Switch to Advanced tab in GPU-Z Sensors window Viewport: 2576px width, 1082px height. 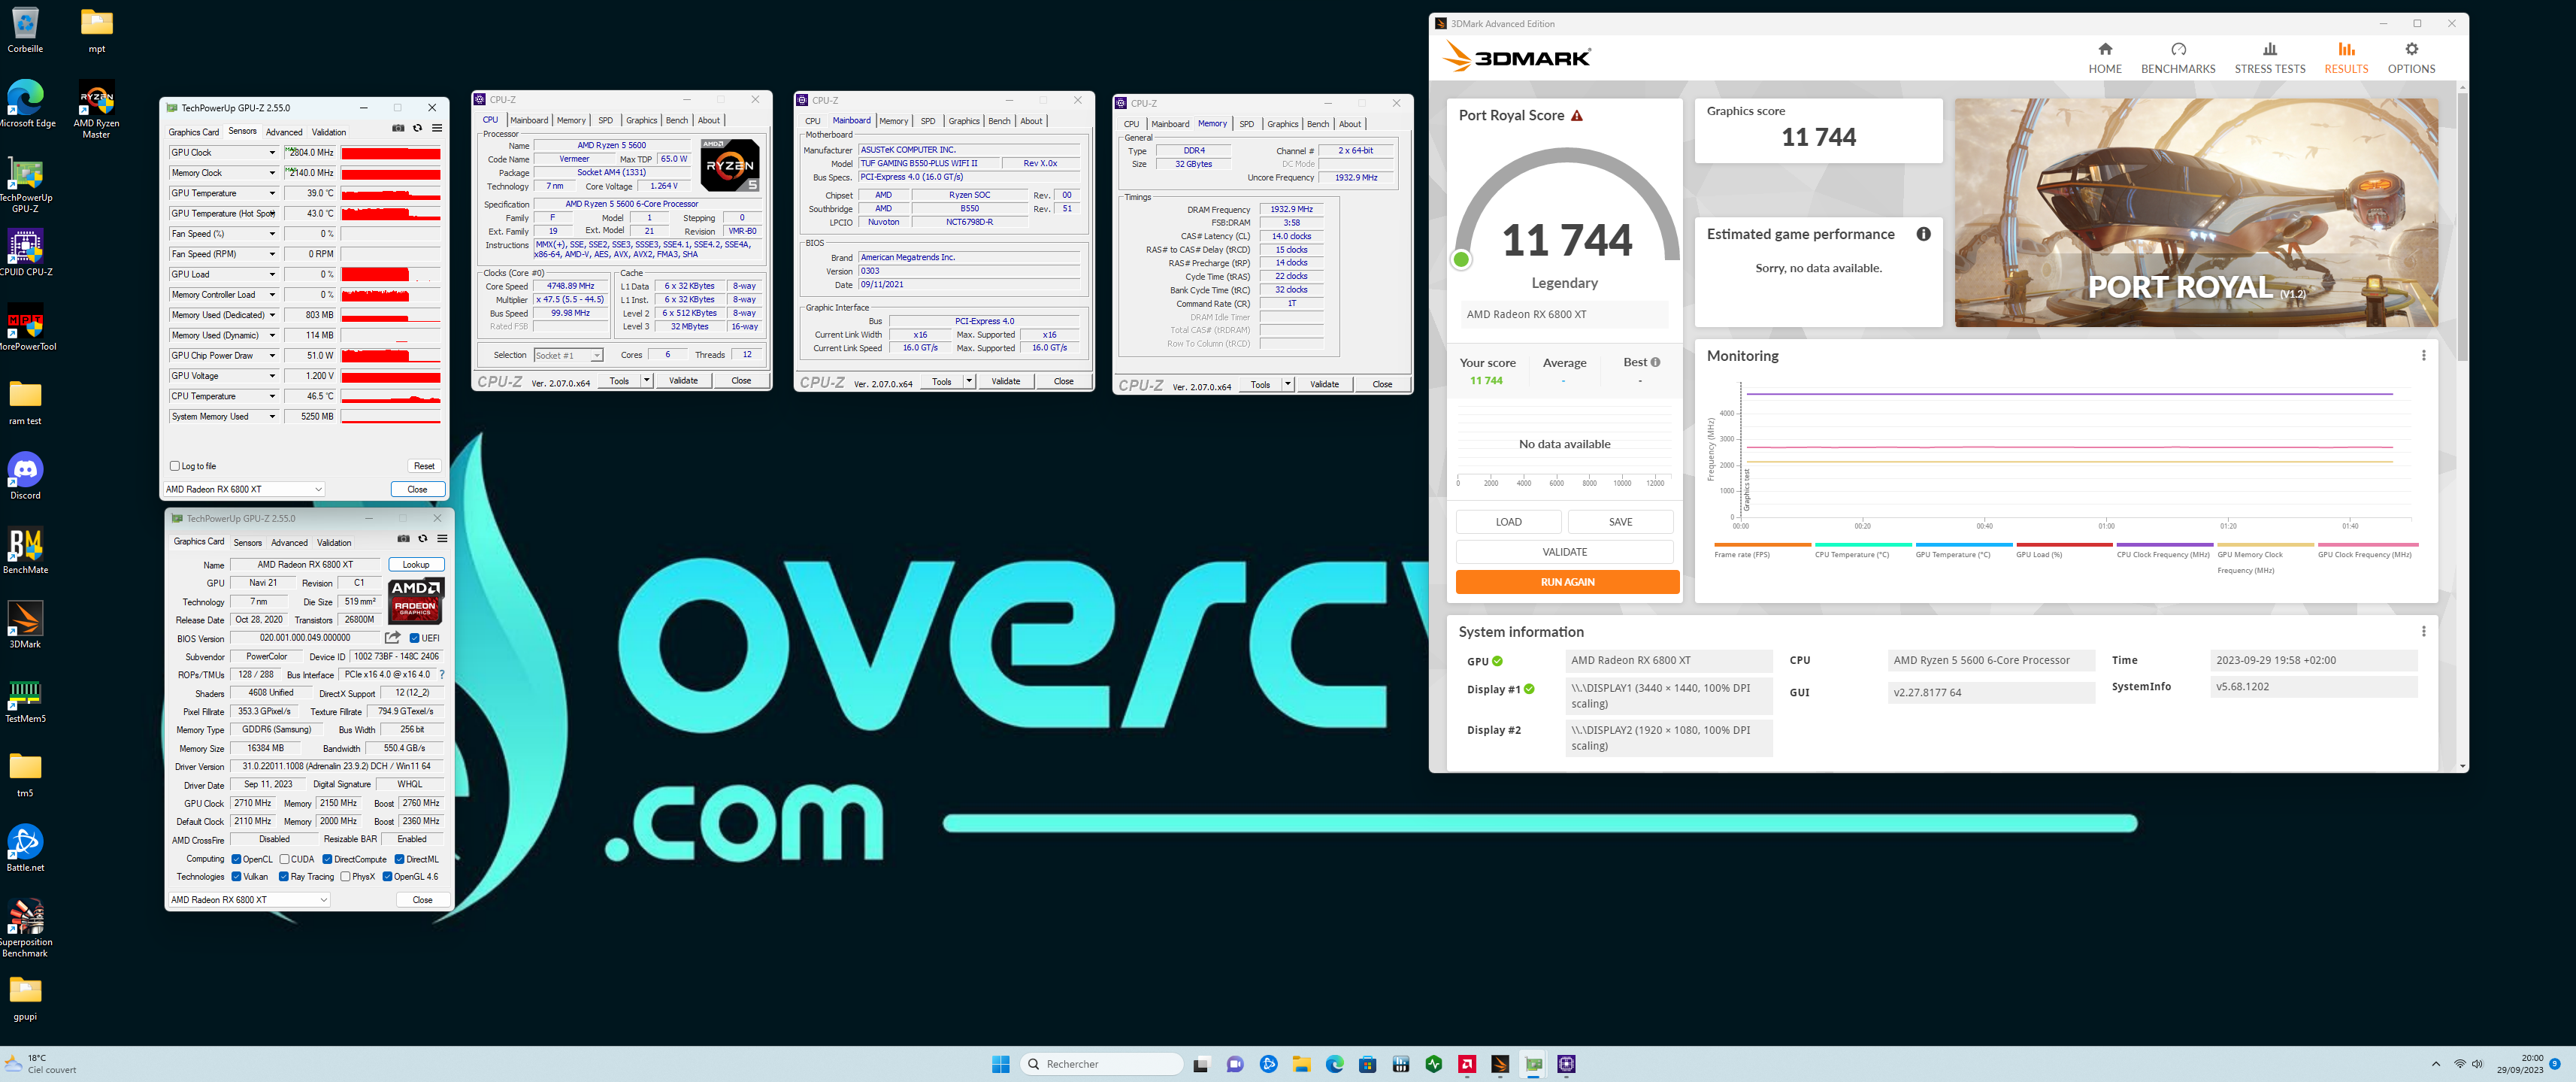[x=284, y=132]
